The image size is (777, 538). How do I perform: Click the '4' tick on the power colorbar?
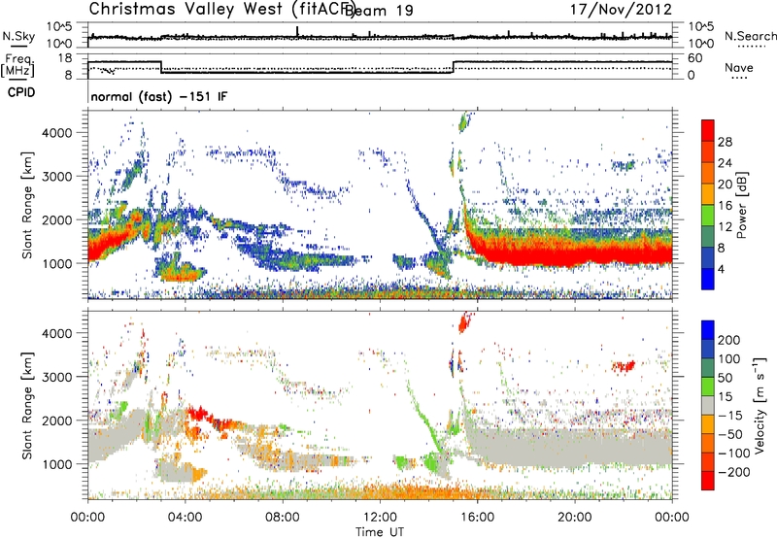tap(721, 269)
